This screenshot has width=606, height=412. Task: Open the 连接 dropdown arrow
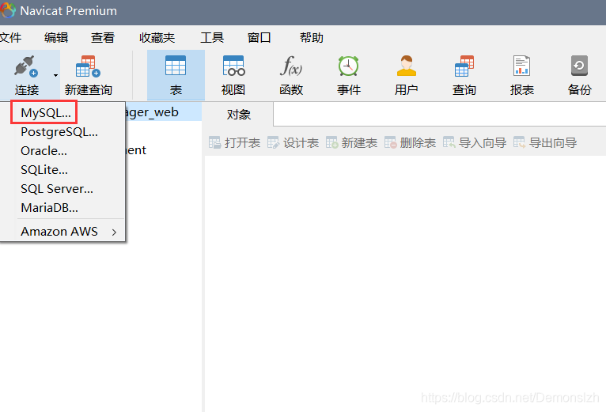[55, 75]
